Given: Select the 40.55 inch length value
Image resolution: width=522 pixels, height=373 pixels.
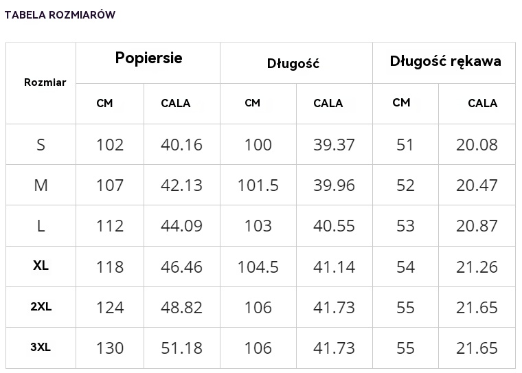Looking at the screenshot, I should (334, 226).
